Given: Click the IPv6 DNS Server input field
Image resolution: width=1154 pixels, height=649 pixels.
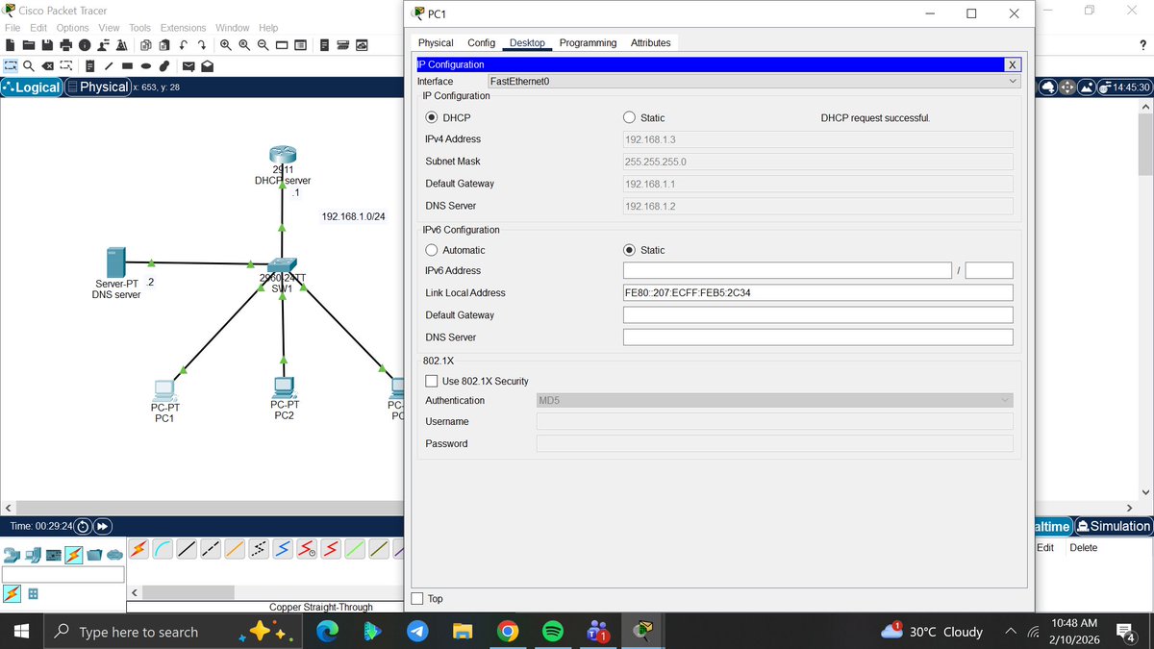Looking at the screenshot, I should [818, 337].
